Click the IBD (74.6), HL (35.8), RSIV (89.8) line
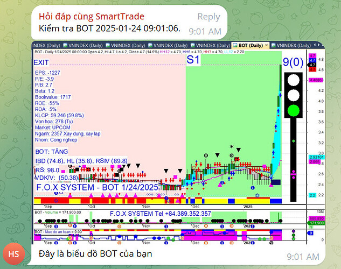Image resolution: width=341 pixels, height=269 pixels. pos(81,161)
